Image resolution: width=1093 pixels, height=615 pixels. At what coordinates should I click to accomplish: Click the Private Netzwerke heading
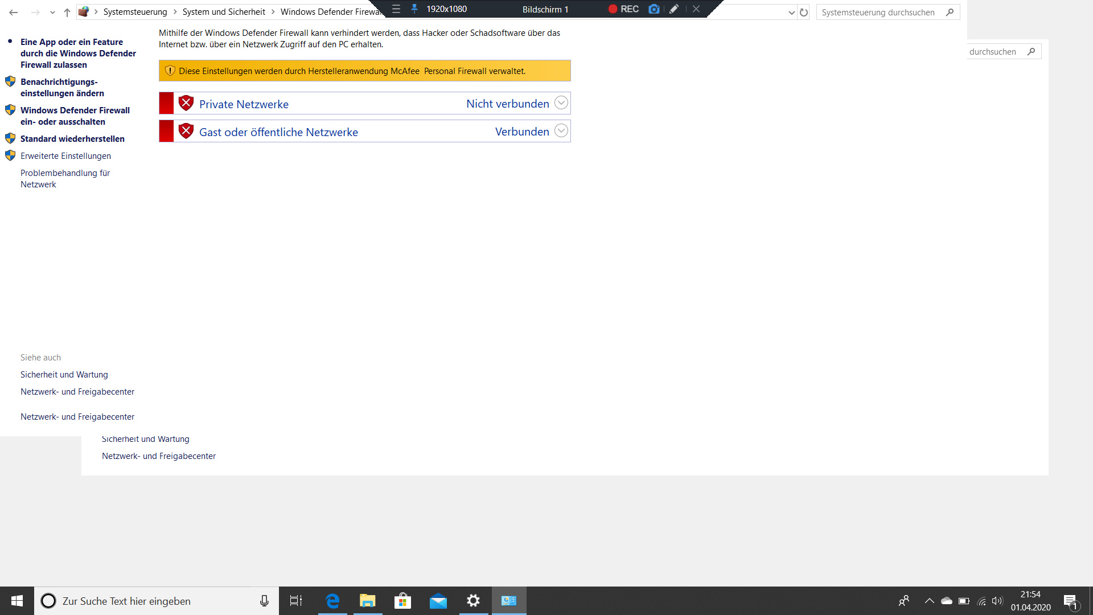click(244, 104)
